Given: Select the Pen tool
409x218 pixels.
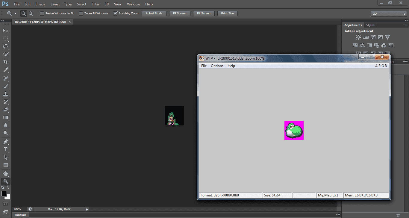Looking at the screenshot, I should coord(6,142).
